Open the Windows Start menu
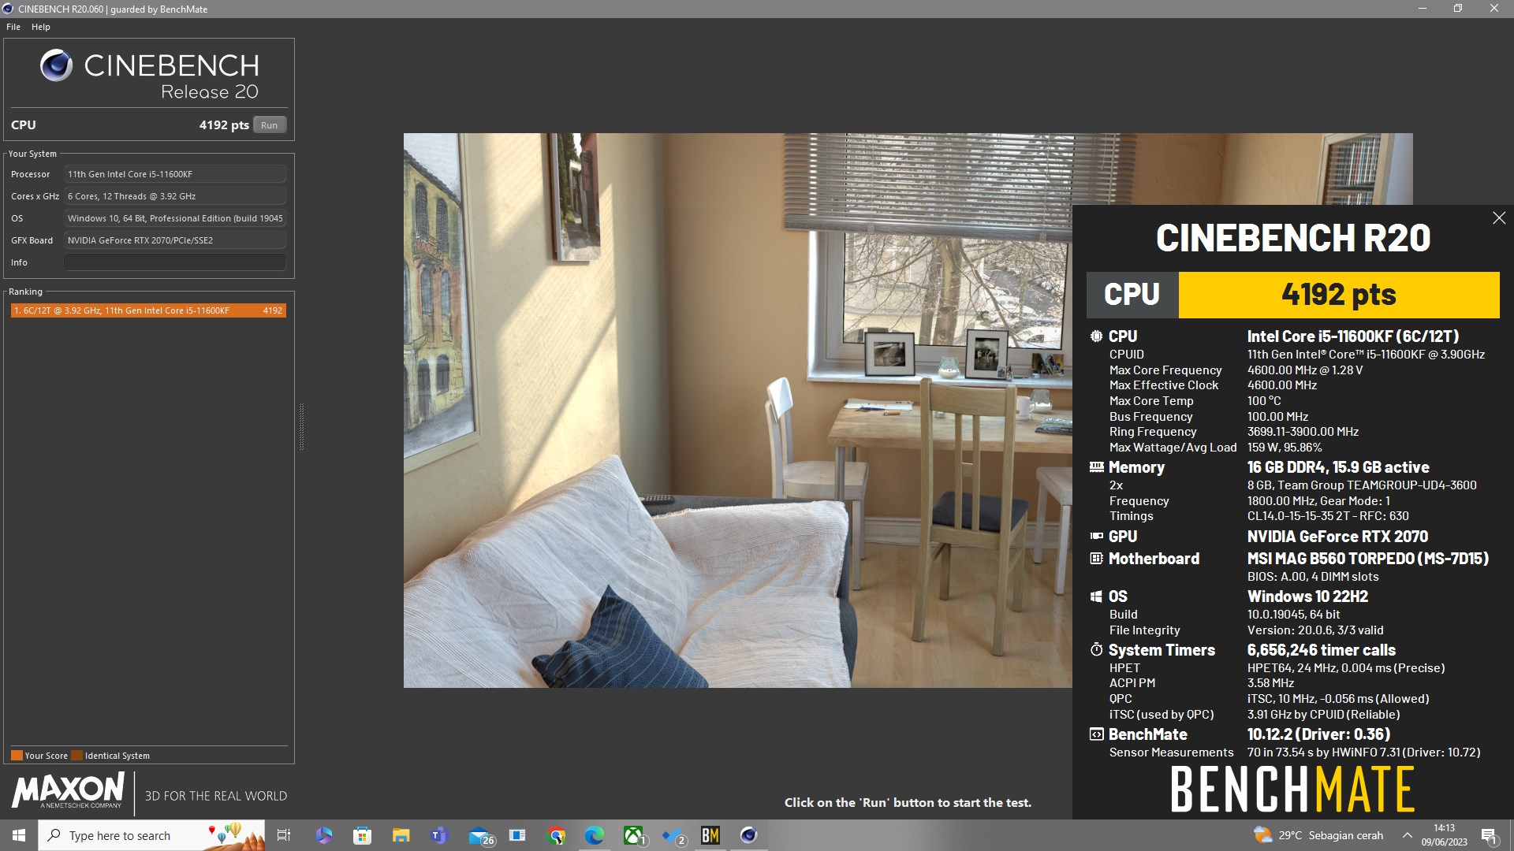Screen dimensions: 1514x851 [19, 835]
